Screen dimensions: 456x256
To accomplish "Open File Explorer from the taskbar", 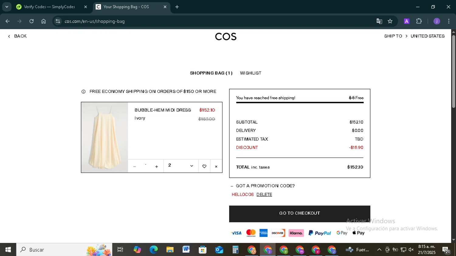I will click(170, 250).
